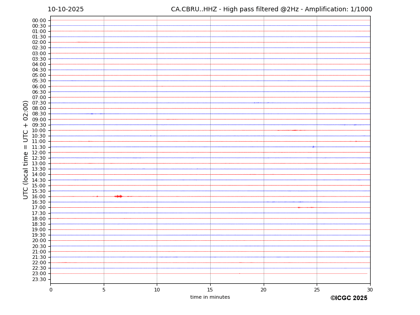
Task: Click the blue disturbance on the 07:30 trace
Action: pos(257,103)
